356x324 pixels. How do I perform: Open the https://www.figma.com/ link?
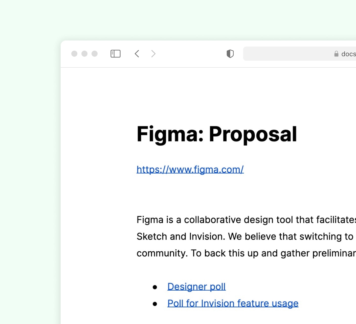click(190, 169)
